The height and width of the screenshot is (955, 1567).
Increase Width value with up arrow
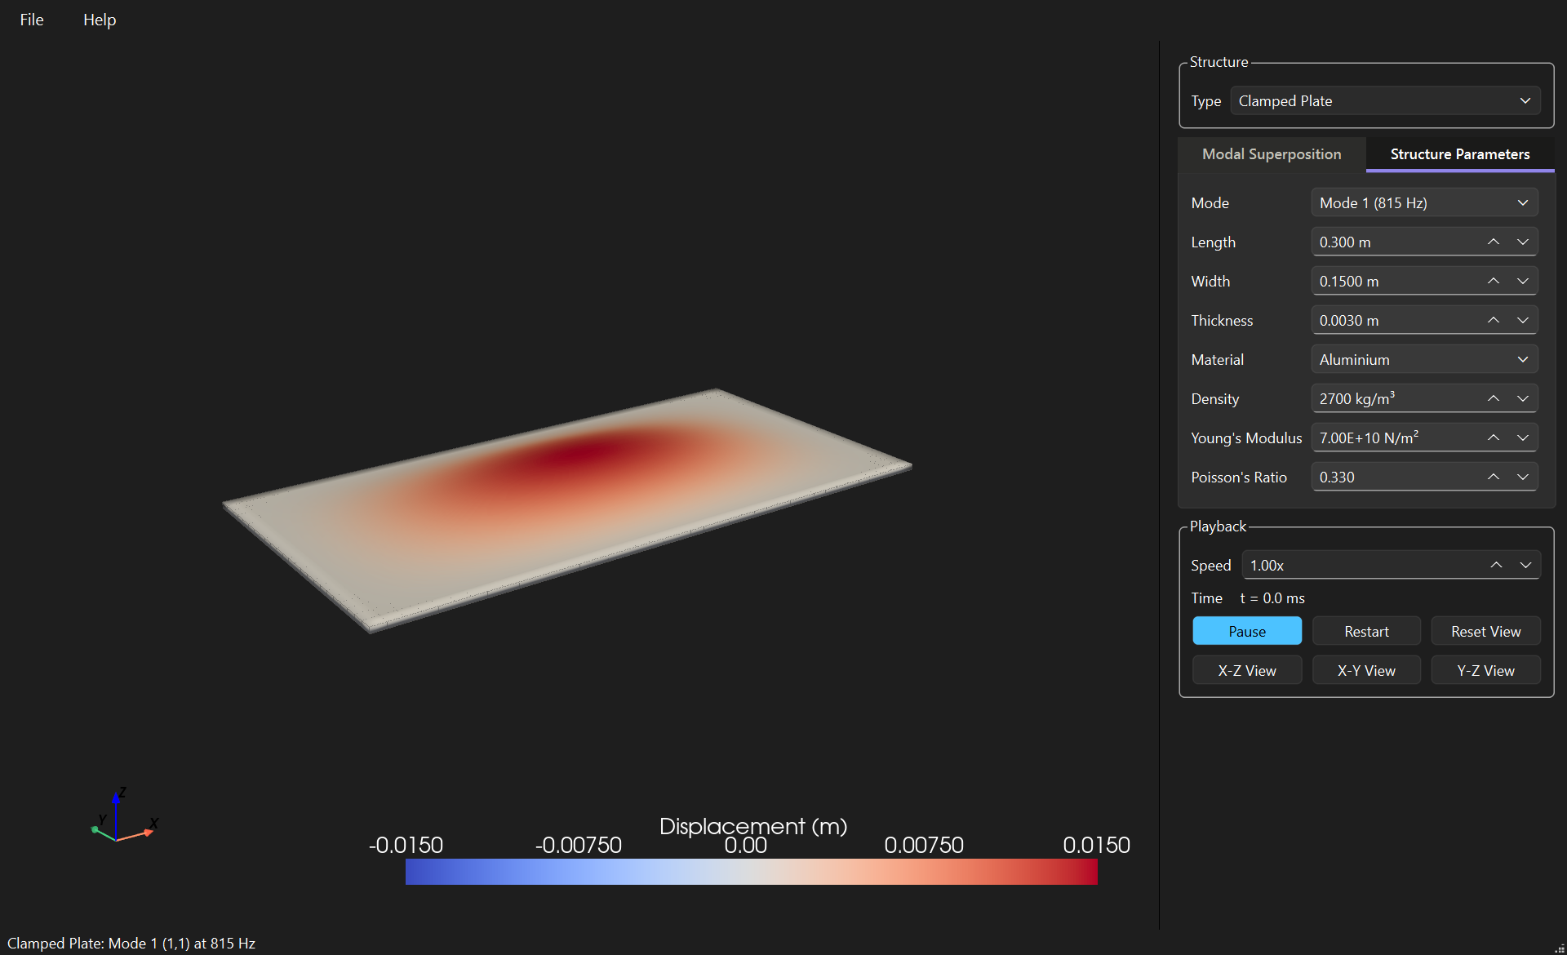(x=1493, y=282)
